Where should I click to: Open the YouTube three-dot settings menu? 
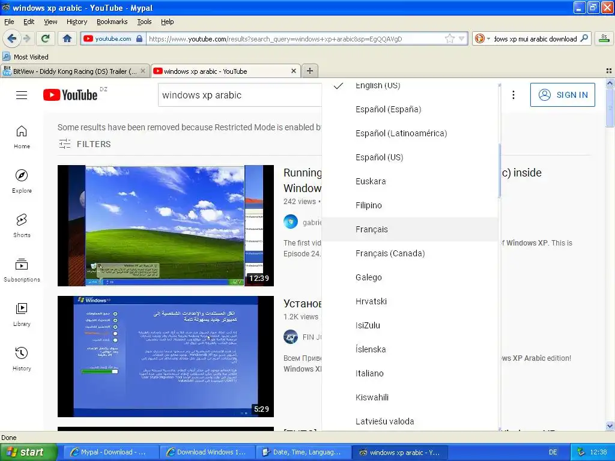tap(514, 95)
